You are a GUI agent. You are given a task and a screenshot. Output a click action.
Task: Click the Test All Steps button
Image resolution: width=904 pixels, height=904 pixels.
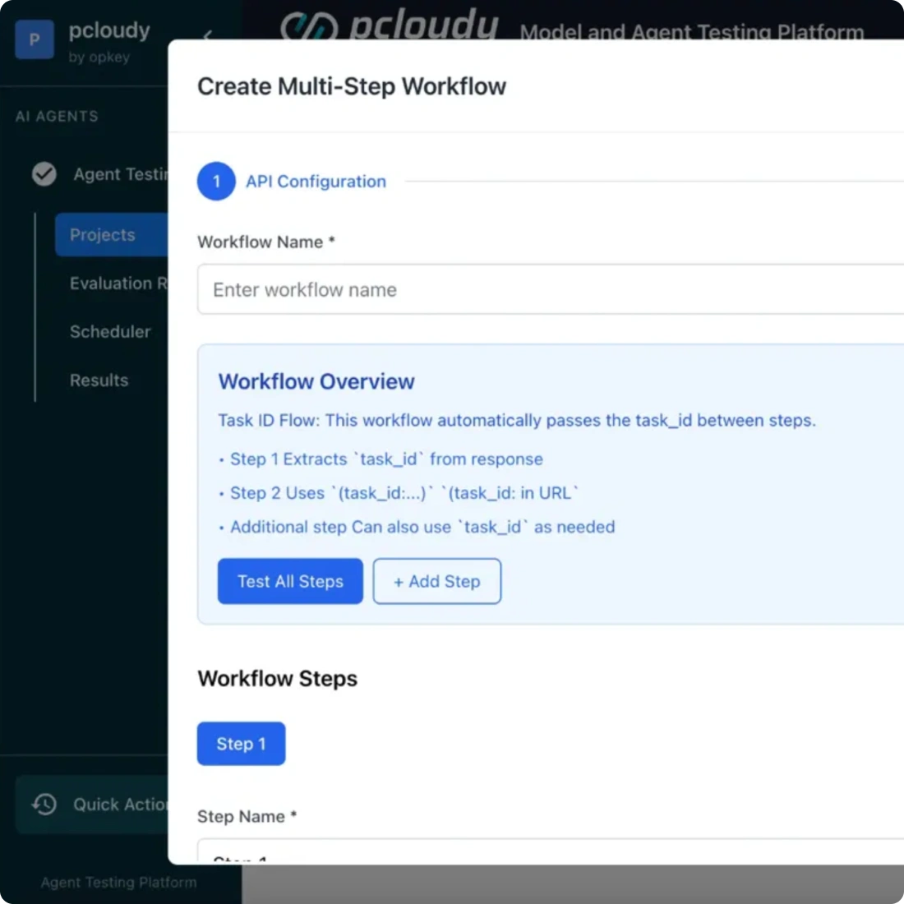(290, 581)
